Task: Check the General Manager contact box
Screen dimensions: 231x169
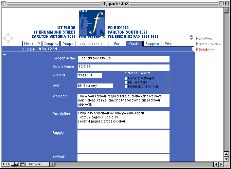Action: pos(126,78)
